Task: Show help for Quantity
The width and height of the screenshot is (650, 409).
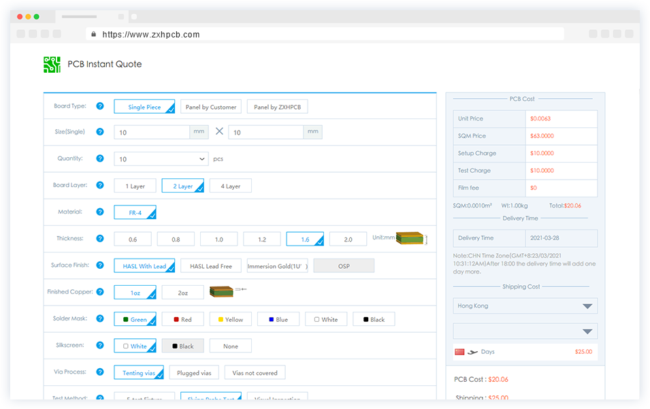Action: 100,159
